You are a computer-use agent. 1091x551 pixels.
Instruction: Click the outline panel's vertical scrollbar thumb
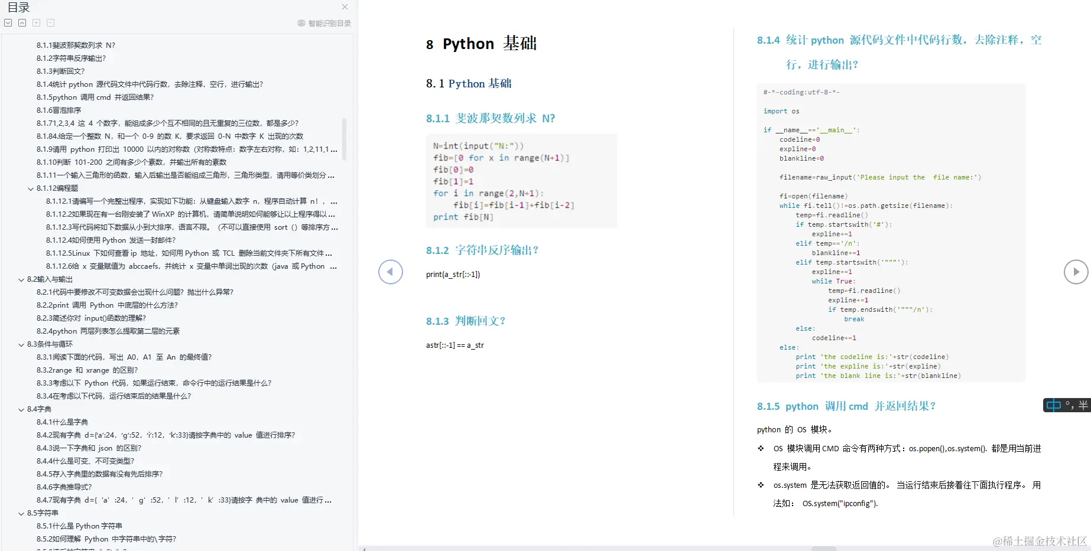point(344,139)
